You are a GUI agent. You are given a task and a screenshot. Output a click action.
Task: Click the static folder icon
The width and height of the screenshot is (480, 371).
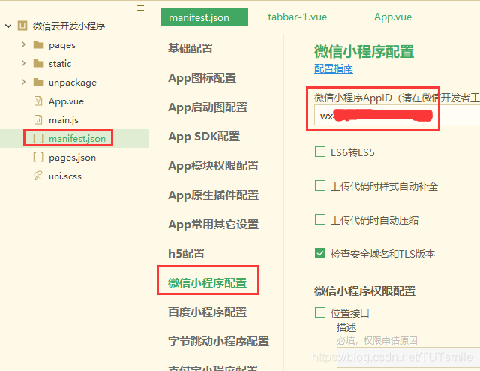(38, 64)
